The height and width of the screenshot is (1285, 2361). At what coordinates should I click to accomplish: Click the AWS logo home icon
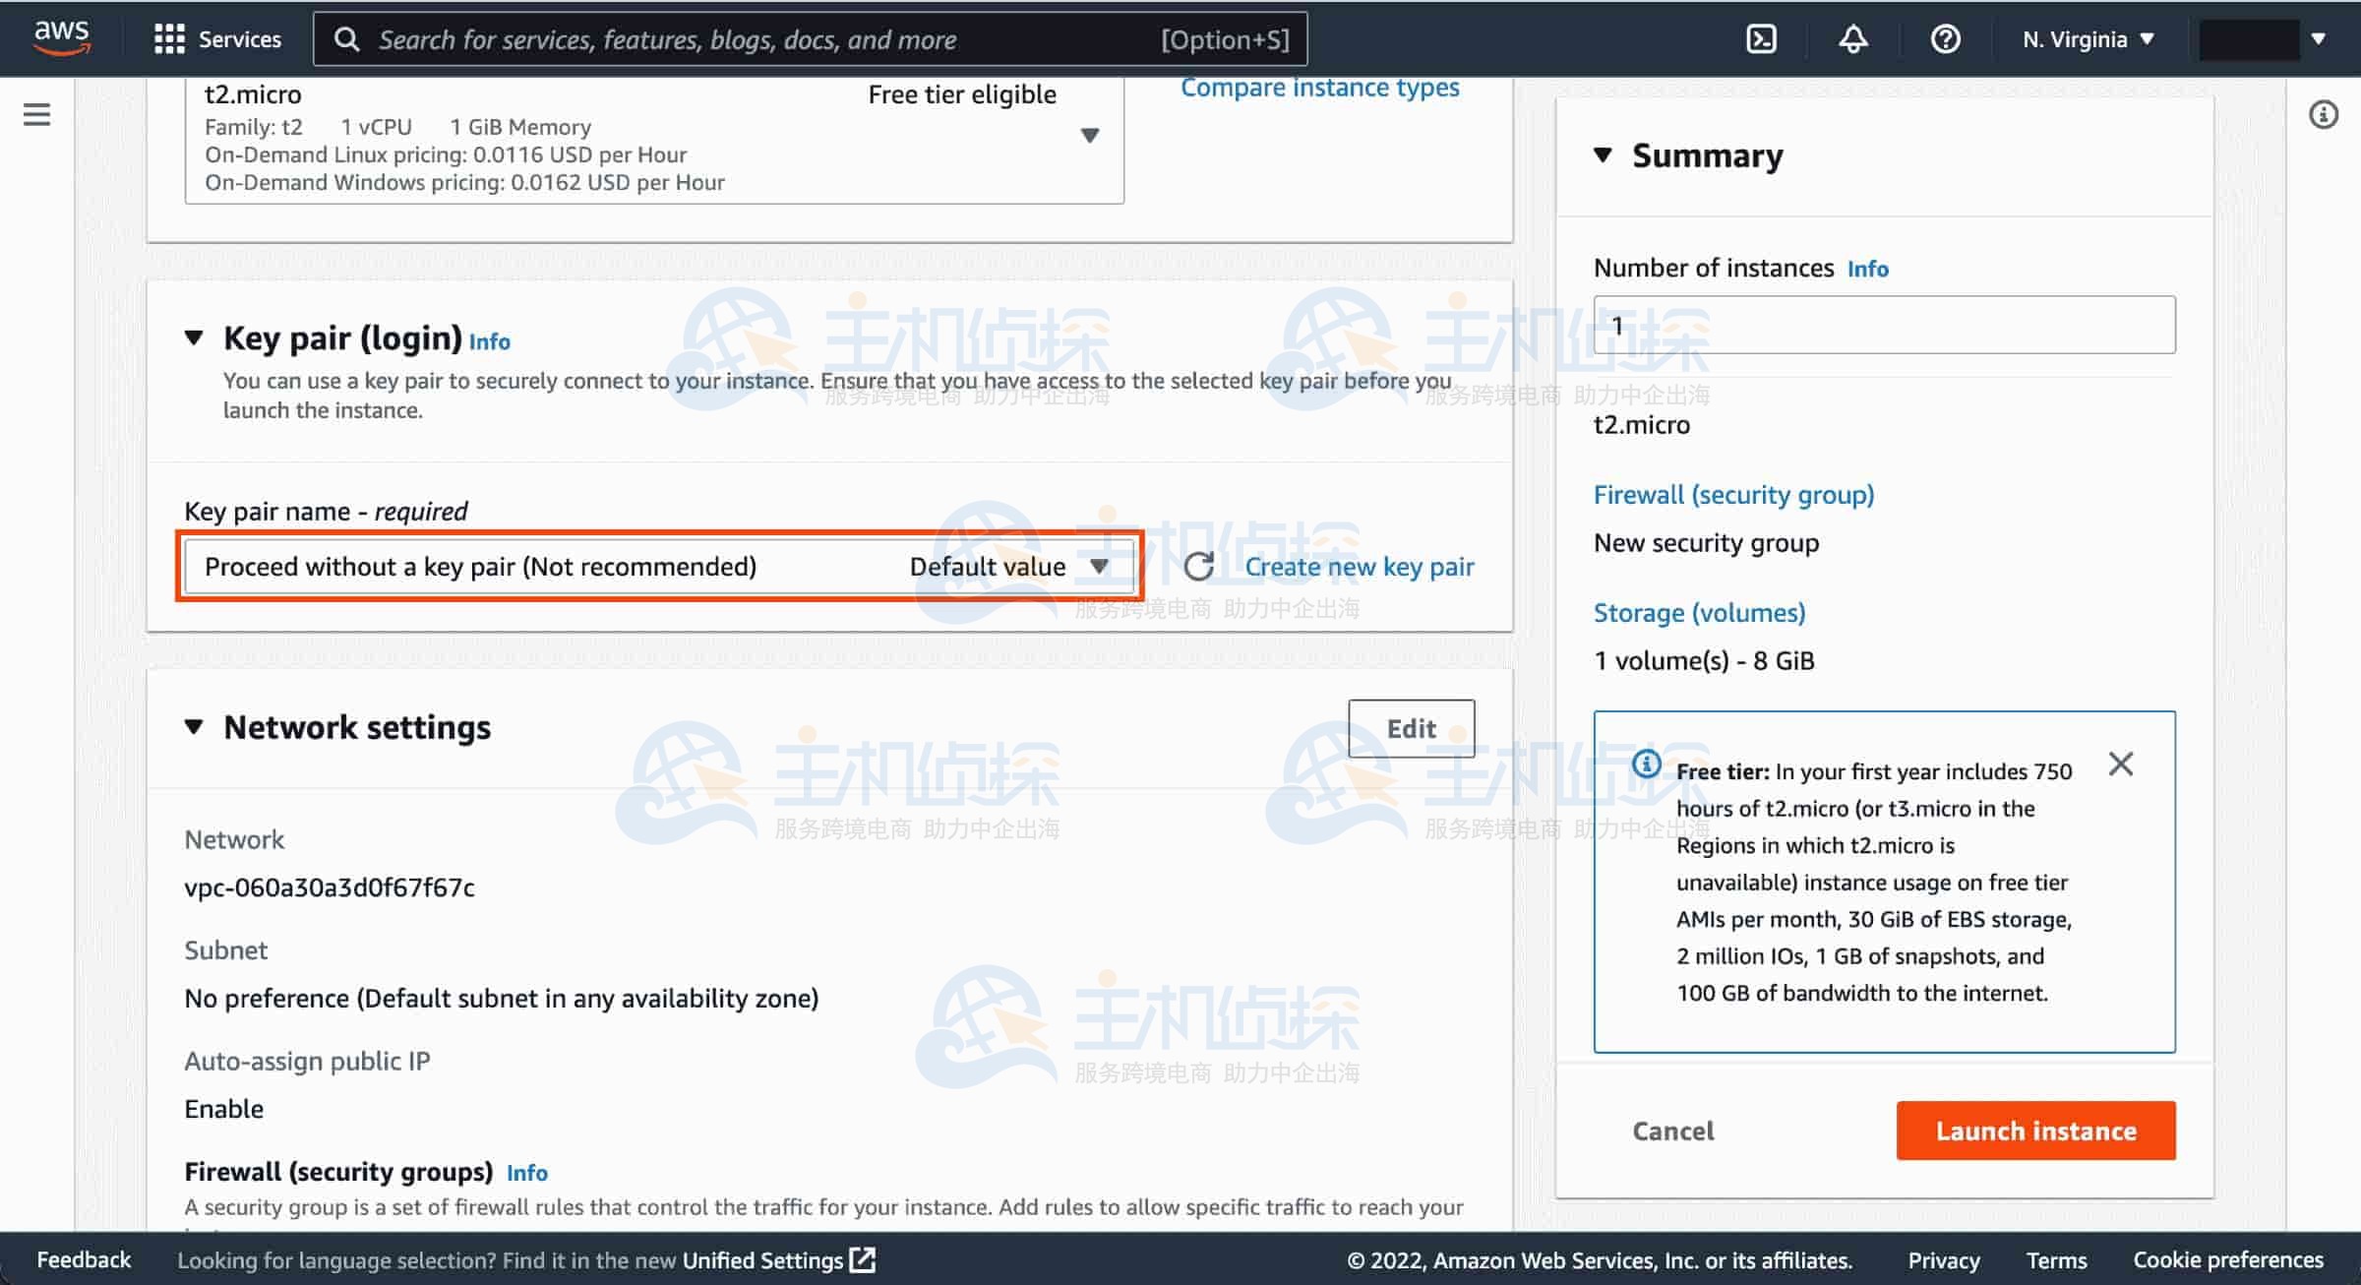click(61, 37)
